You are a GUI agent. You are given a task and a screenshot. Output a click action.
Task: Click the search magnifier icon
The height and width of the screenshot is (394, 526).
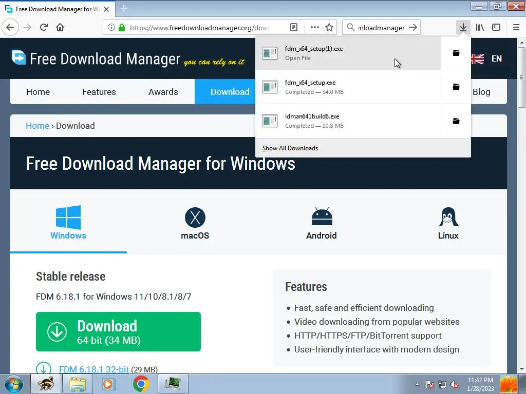(x=350, y=27)
